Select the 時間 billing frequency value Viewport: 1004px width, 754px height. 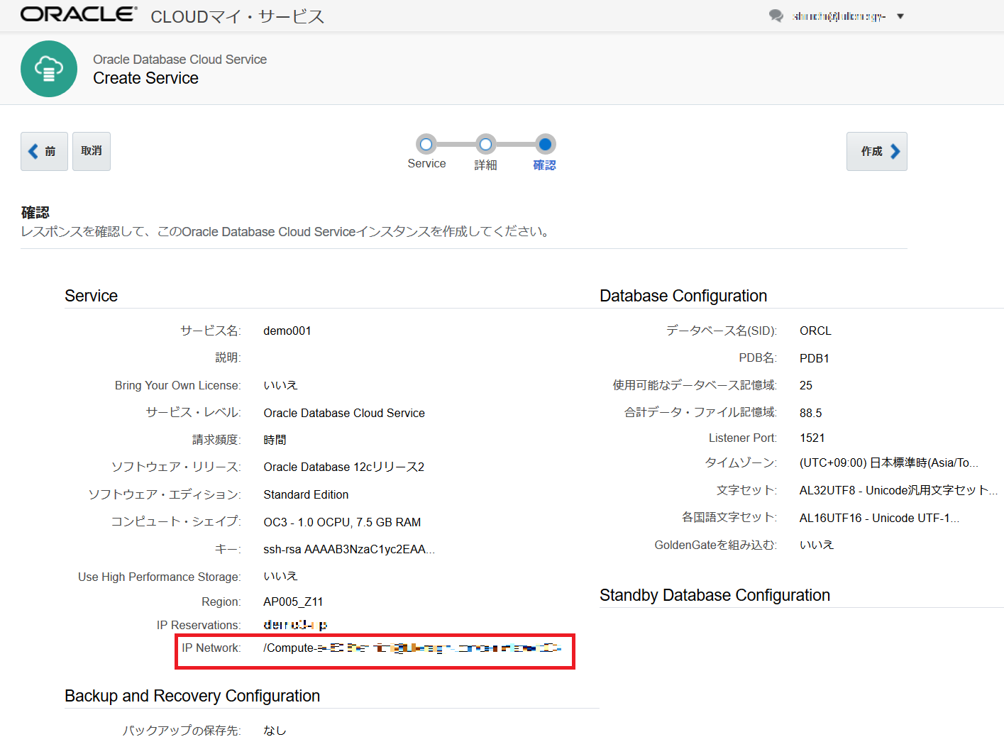[275, 440]
